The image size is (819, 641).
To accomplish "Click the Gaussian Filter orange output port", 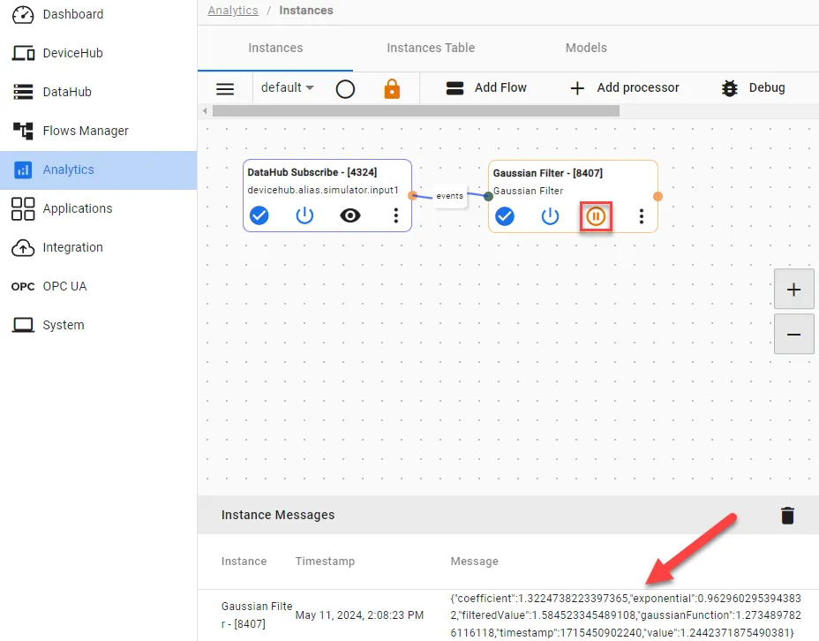I will (x=657, y=196).
